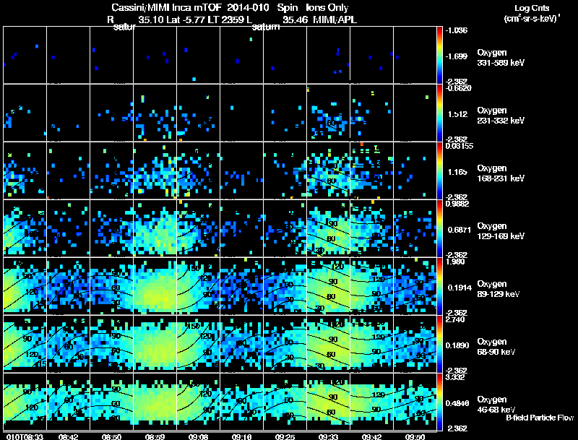Open the 08:59 panel in the 68-90 keV row
The height and width of the screenshot is (440, 578).
(x=155, y=344)
